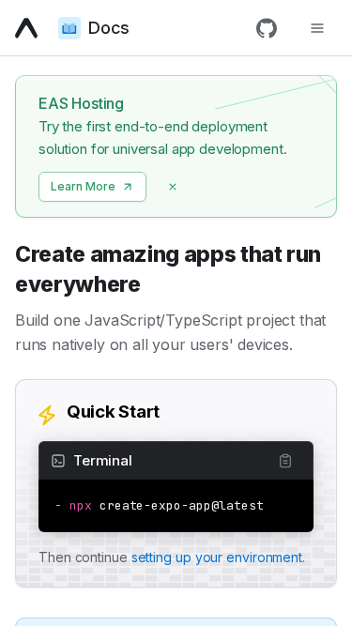Click the npx create-expo-app@latest command
The width and height of the screenshot is (352, 626).
166,506
